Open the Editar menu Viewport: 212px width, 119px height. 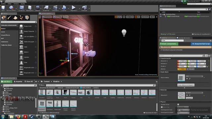click(10, 4)
